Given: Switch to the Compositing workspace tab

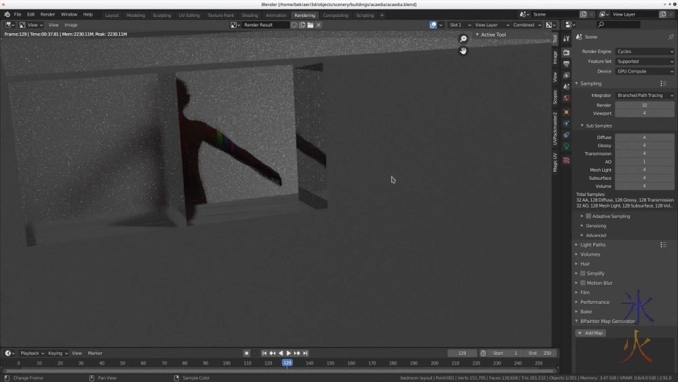Looking at the screenshot, I should (x=335, y=15).
